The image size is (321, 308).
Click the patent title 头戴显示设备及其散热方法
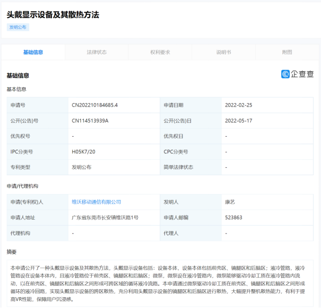53,15
